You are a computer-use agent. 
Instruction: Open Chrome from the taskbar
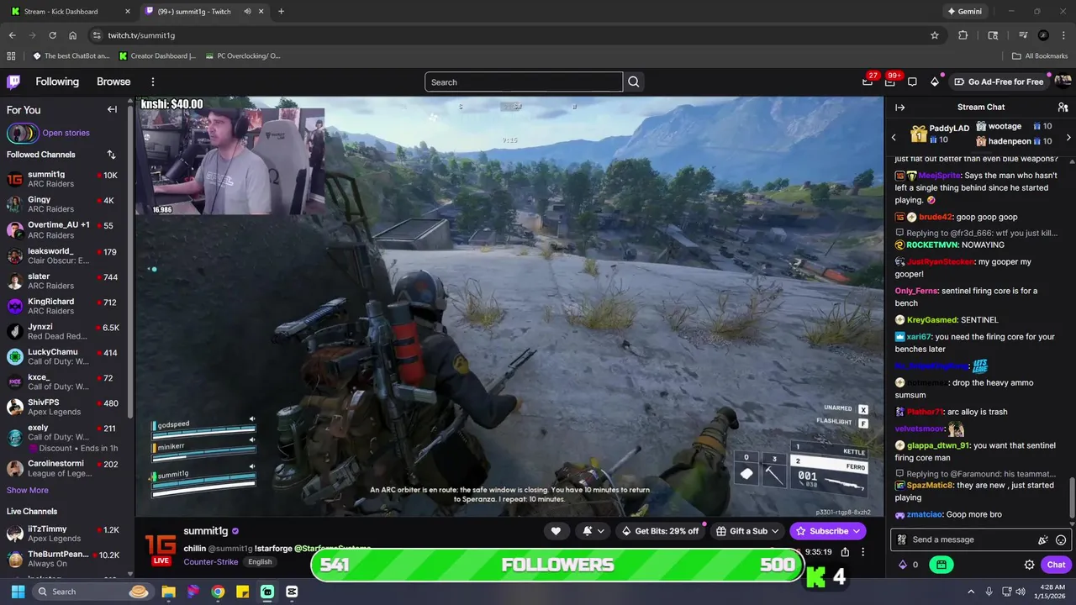coord(218,592)
